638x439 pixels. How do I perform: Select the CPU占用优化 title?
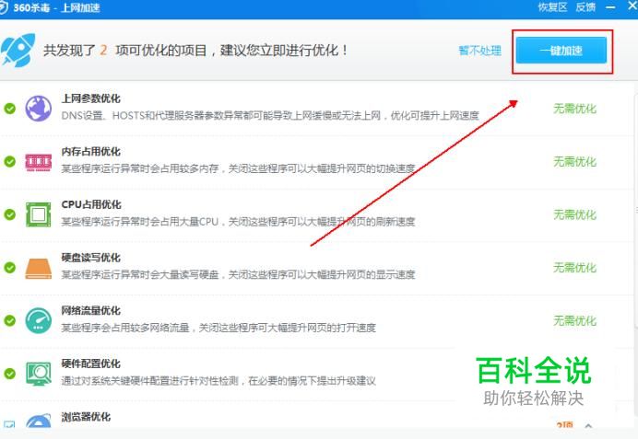click(91, 204)
